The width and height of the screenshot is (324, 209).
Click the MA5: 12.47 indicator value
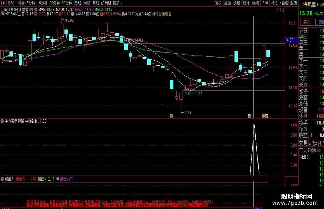[47, 10]
